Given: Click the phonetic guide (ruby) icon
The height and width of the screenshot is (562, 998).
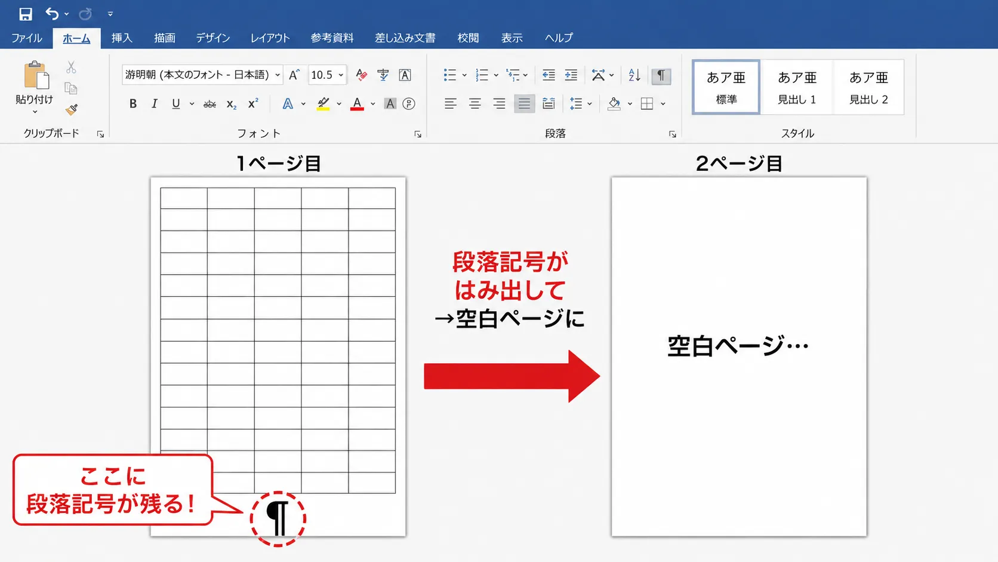Looking at the screenshot, I should tap(383, 75).
